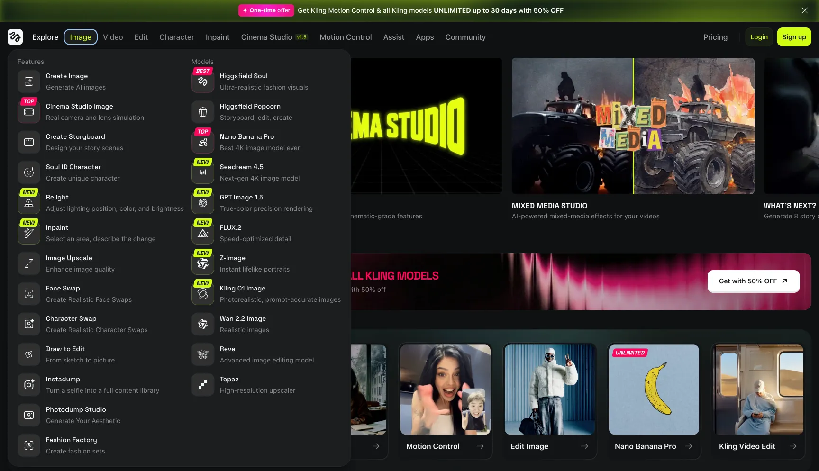Image resolution: width=819 pixels, height=471 pixels.
Task: Select the Face Swap icon
Action: tap(29, 294)
